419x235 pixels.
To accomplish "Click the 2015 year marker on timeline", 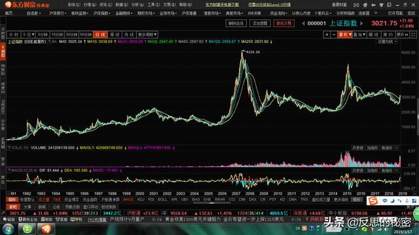I will [347, 194].
